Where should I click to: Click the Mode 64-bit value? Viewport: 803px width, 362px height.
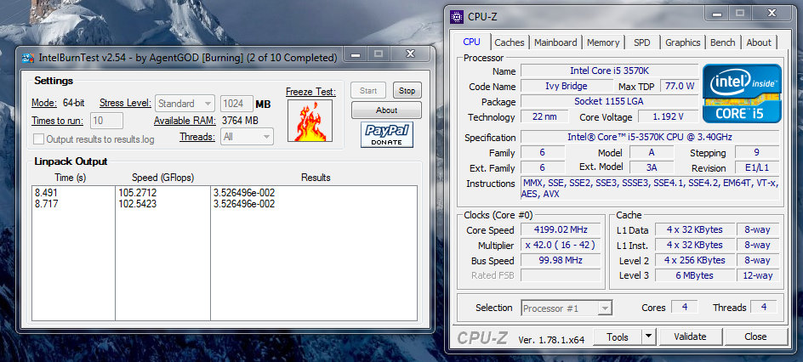[x=74, y=103]
